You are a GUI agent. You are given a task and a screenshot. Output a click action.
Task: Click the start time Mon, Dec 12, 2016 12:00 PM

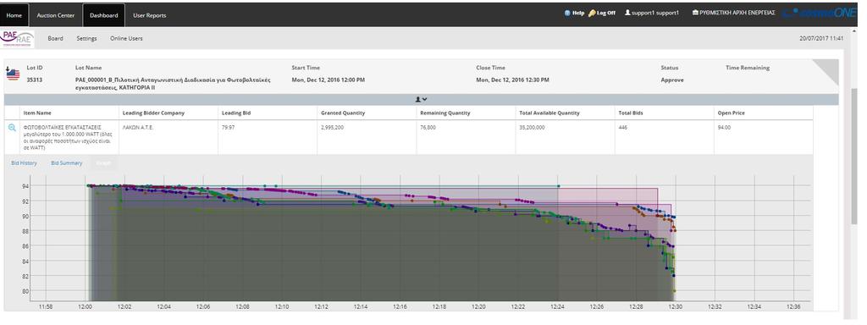click(x=328, y=80)
